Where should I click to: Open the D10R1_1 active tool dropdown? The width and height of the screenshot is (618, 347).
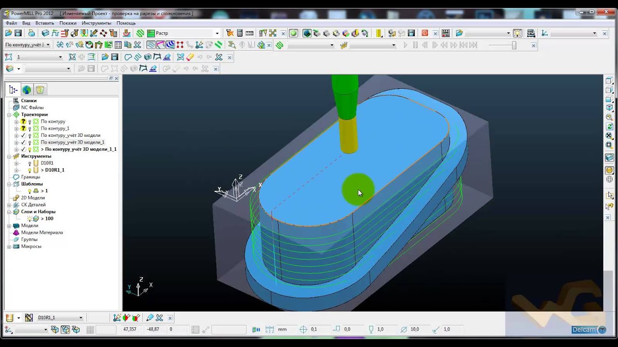tap(81, 318)
